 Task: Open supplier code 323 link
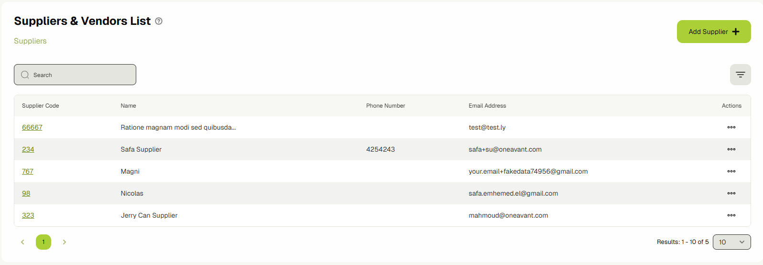[x=28, y=215]
